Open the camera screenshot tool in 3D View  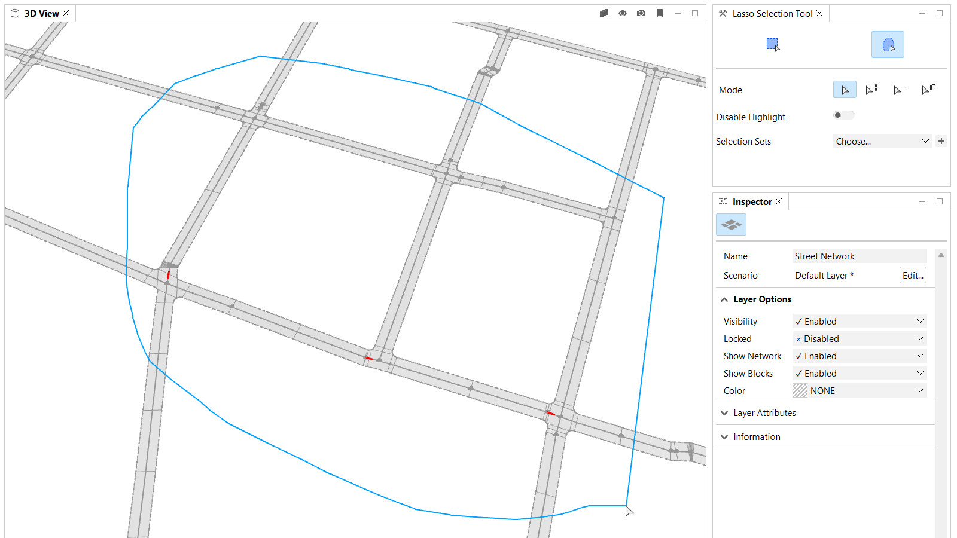[x=641, y=13]
